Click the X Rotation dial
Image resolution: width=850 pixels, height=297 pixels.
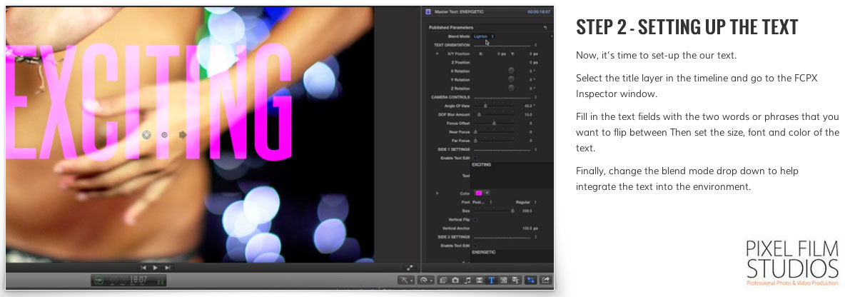pyautogui.click(x=511, y=71)
